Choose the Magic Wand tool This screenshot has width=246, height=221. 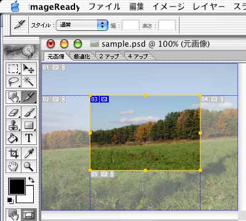click(x=29, y=82)
